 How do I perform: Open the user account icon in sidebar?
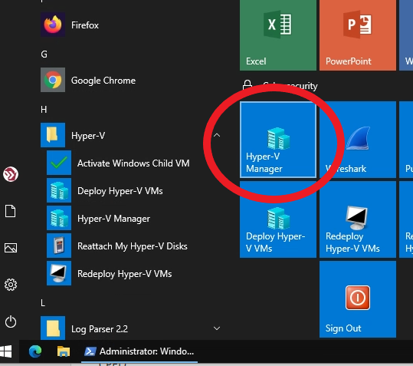pyautogui.click(x=11, y=174)
